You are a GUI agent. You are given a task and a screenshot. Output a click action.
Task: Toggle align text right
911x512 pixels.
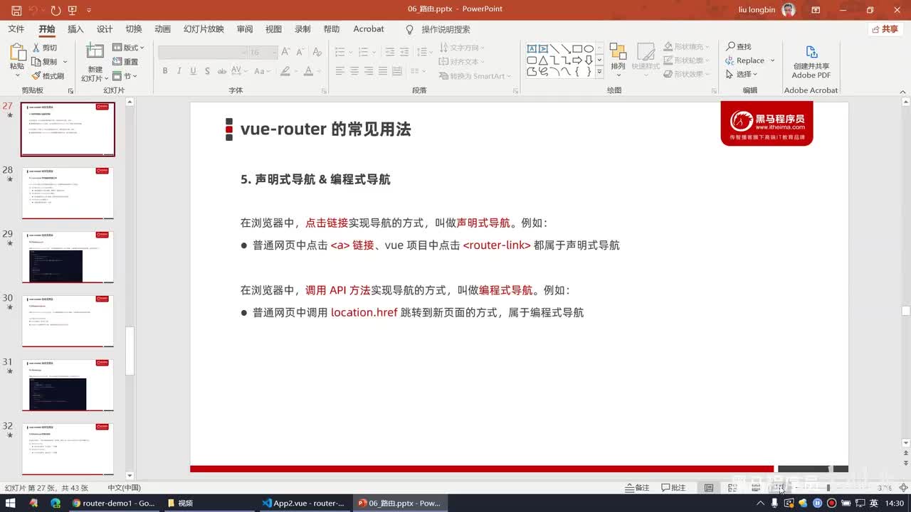pos(369,71)
